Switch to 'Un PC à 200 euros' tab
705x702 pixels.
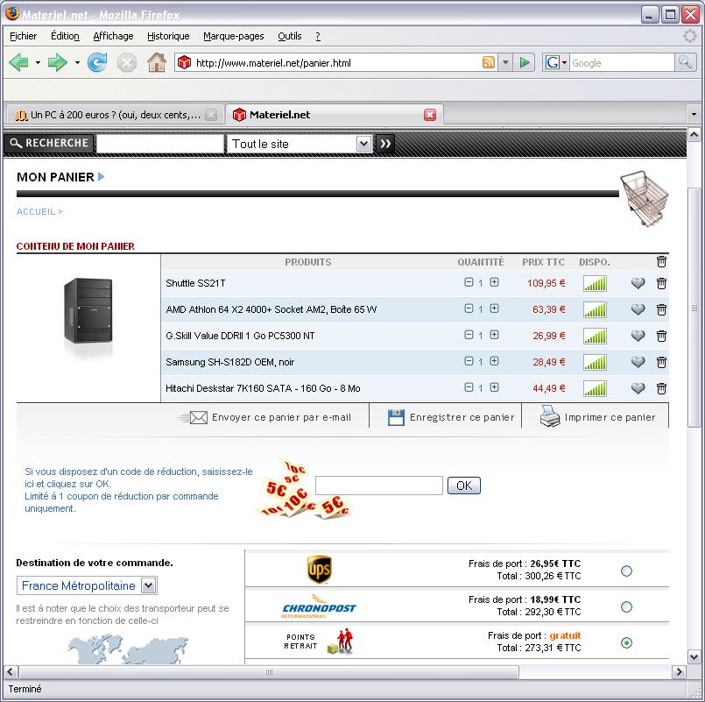click(115, 115)
